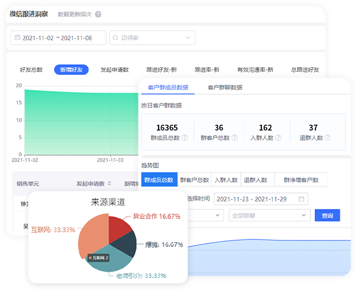Open the 全部群聊 dropdown
The height and width of the screenshot is (291, 357).
269,215
